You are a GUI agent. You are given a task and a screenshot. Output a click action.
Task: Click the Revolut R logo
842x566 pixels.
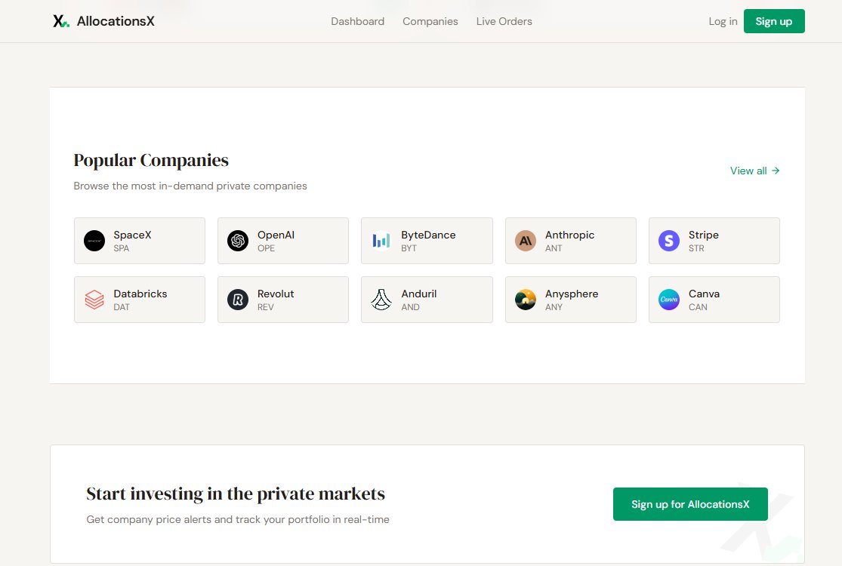point(238,300)
